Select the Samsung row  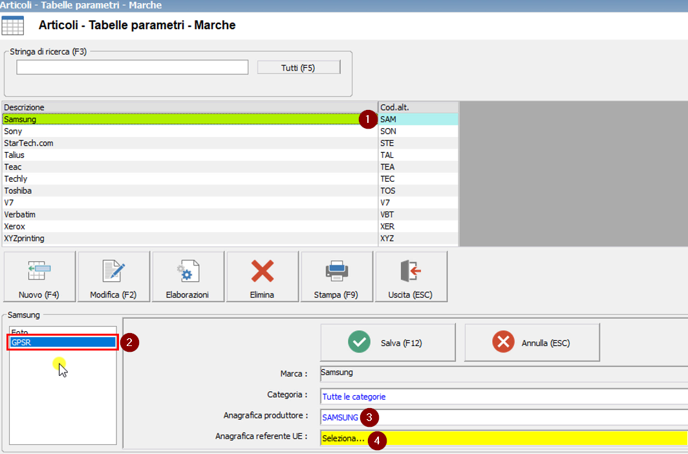coord(190,119)
